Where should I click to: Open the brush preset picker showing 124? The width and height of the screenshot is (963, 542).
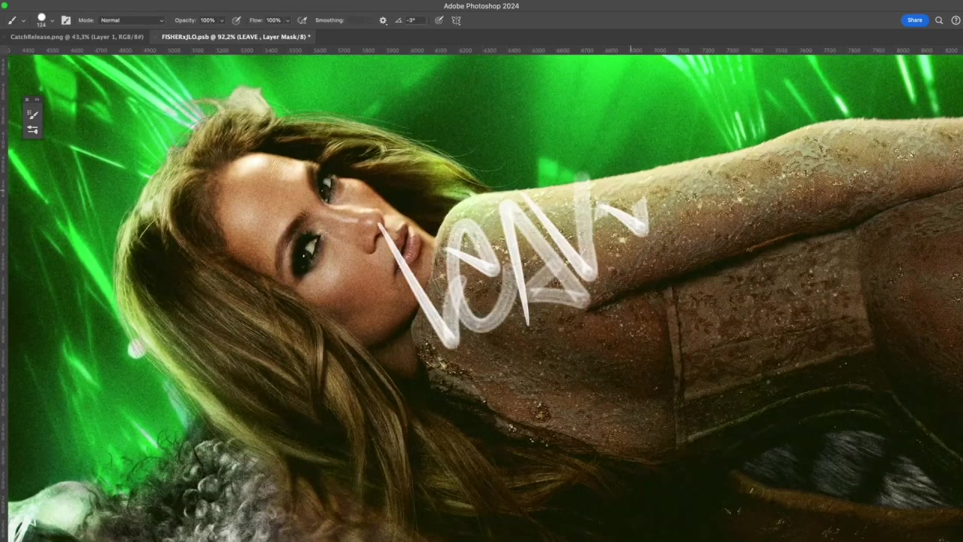point(42,20)
